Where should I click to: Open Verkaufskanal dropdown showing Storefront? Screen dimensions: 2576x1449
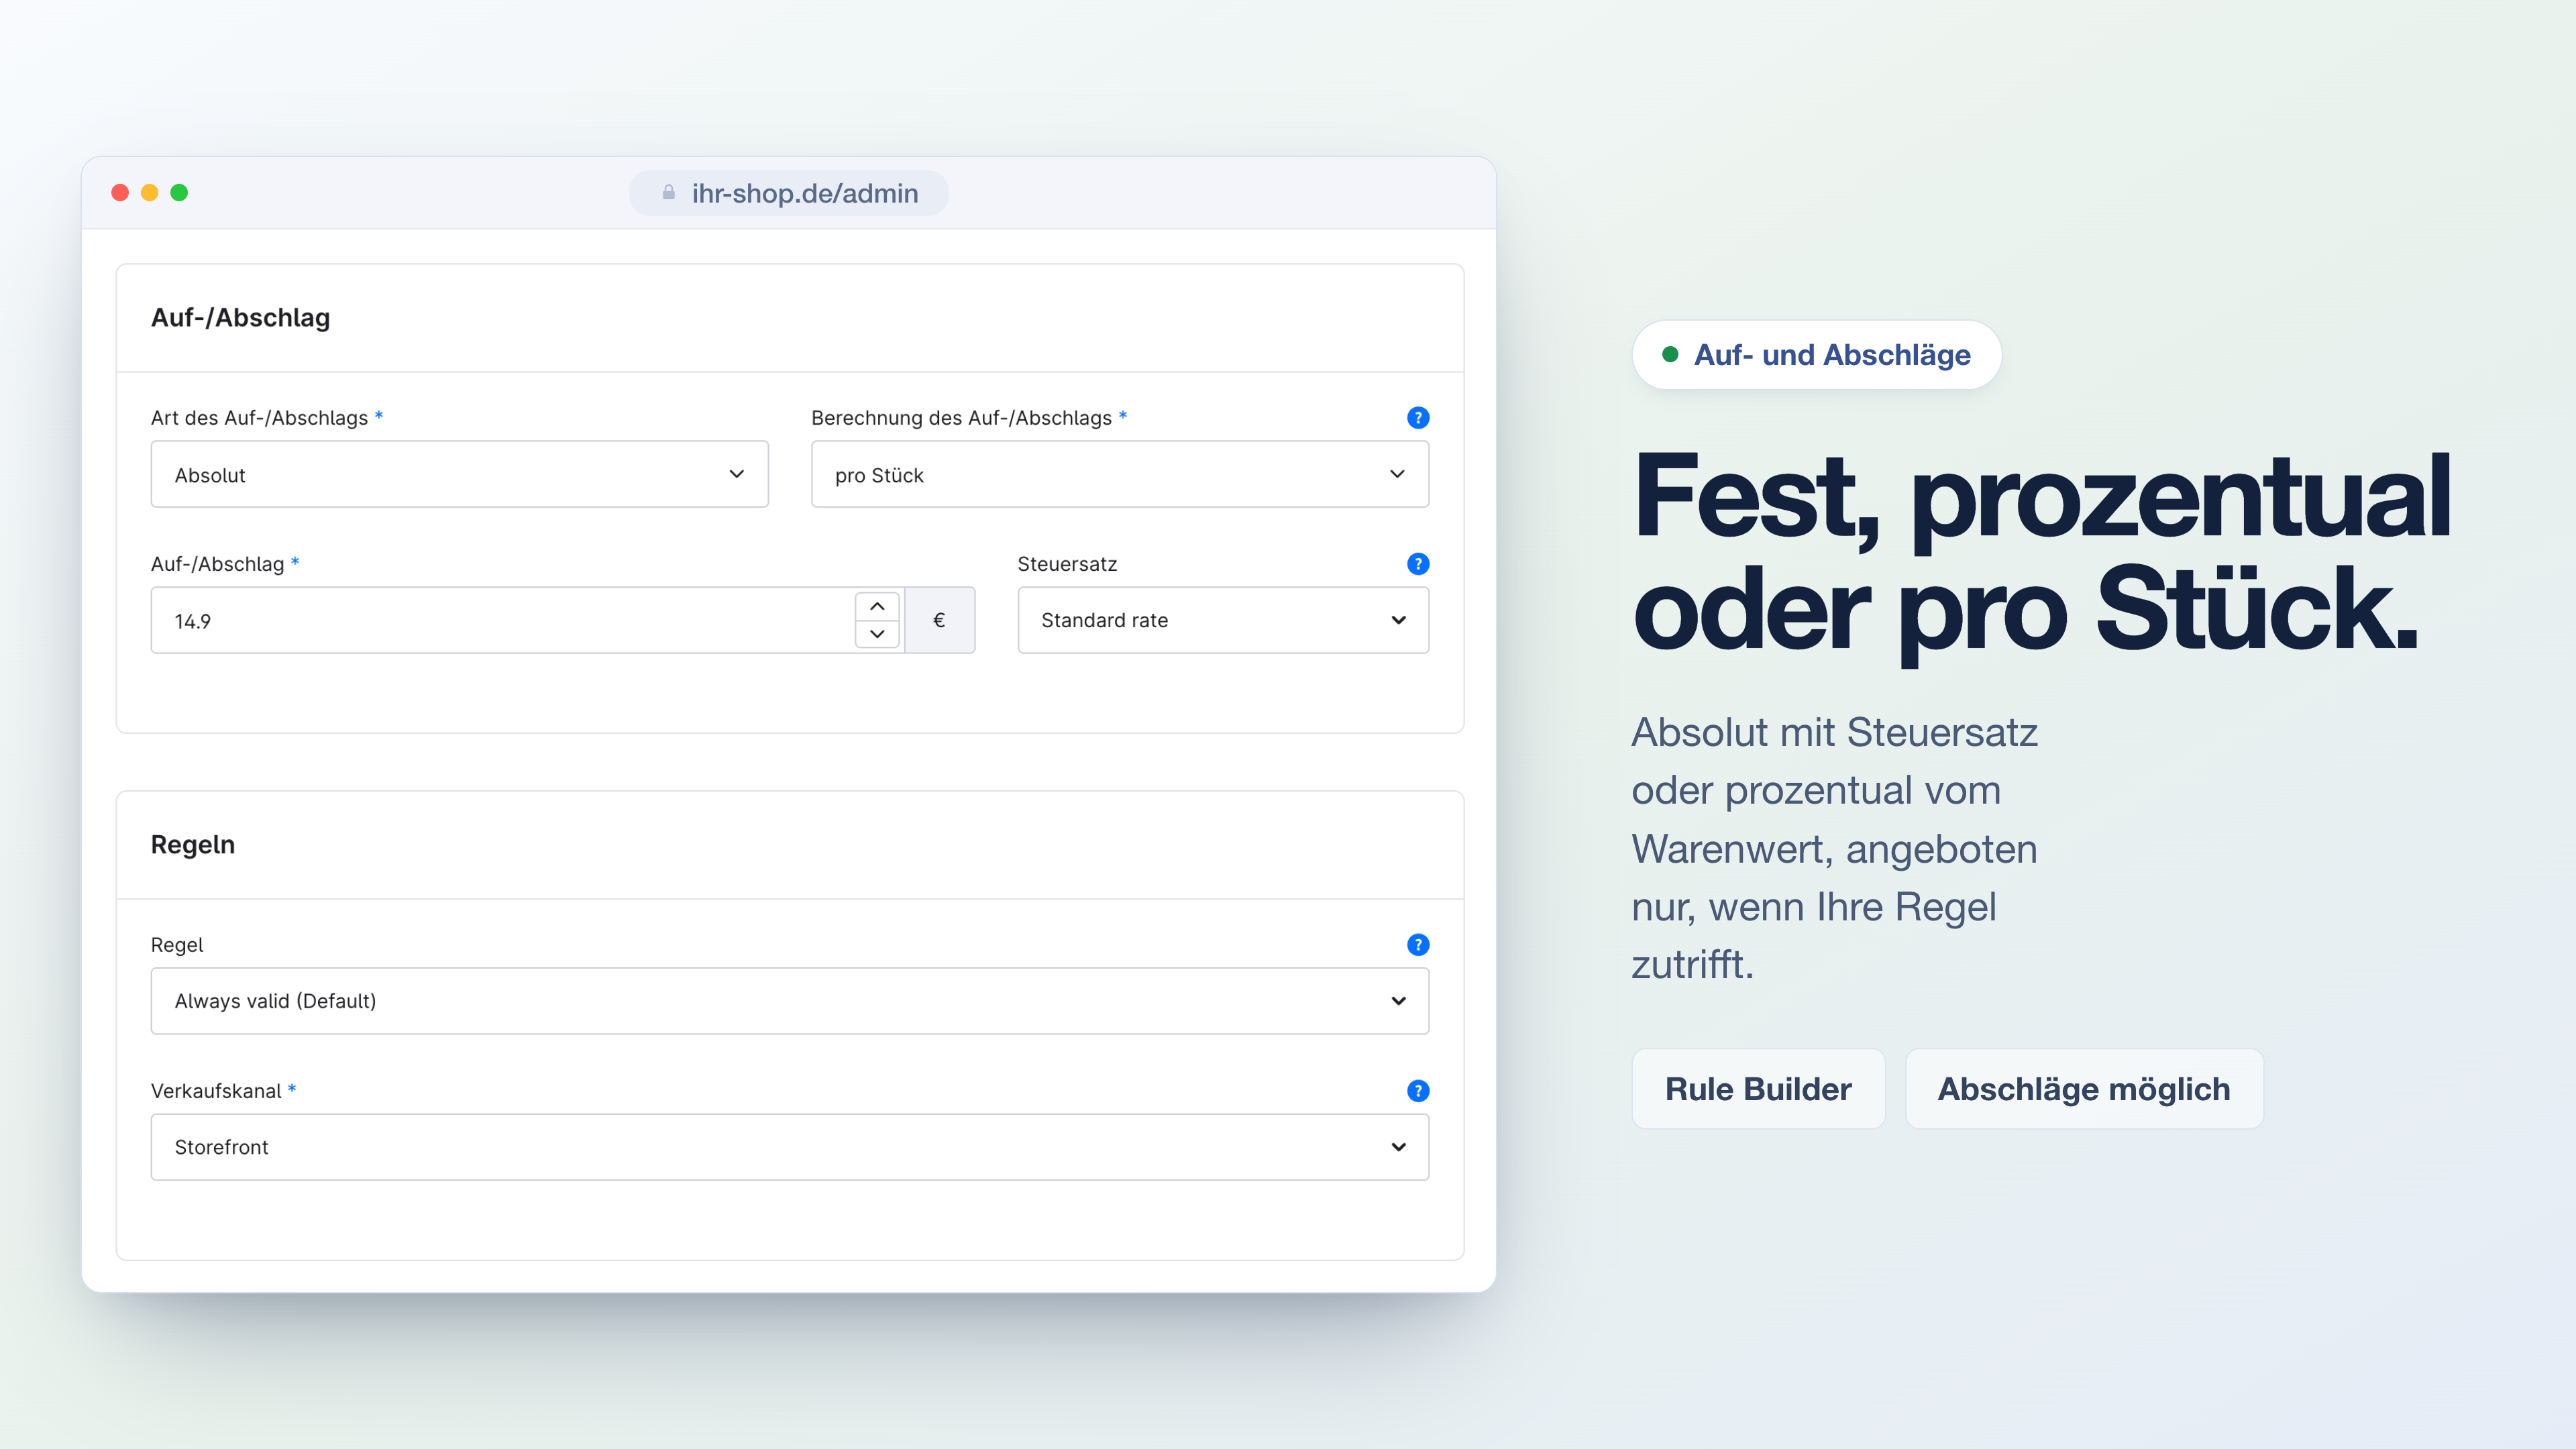[x=789, y=1146]
